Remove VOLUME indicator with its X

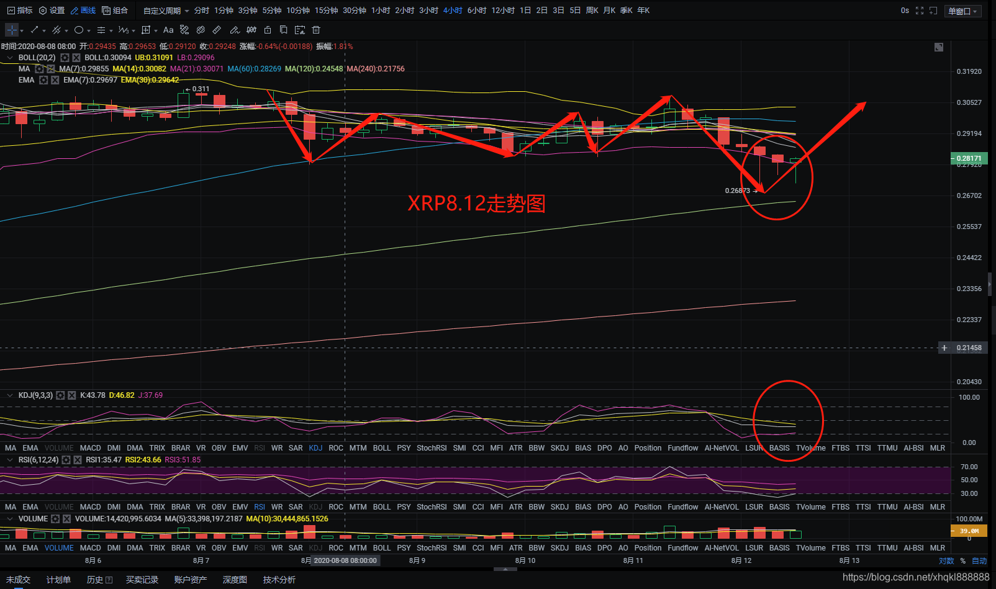tap(67, 519)
